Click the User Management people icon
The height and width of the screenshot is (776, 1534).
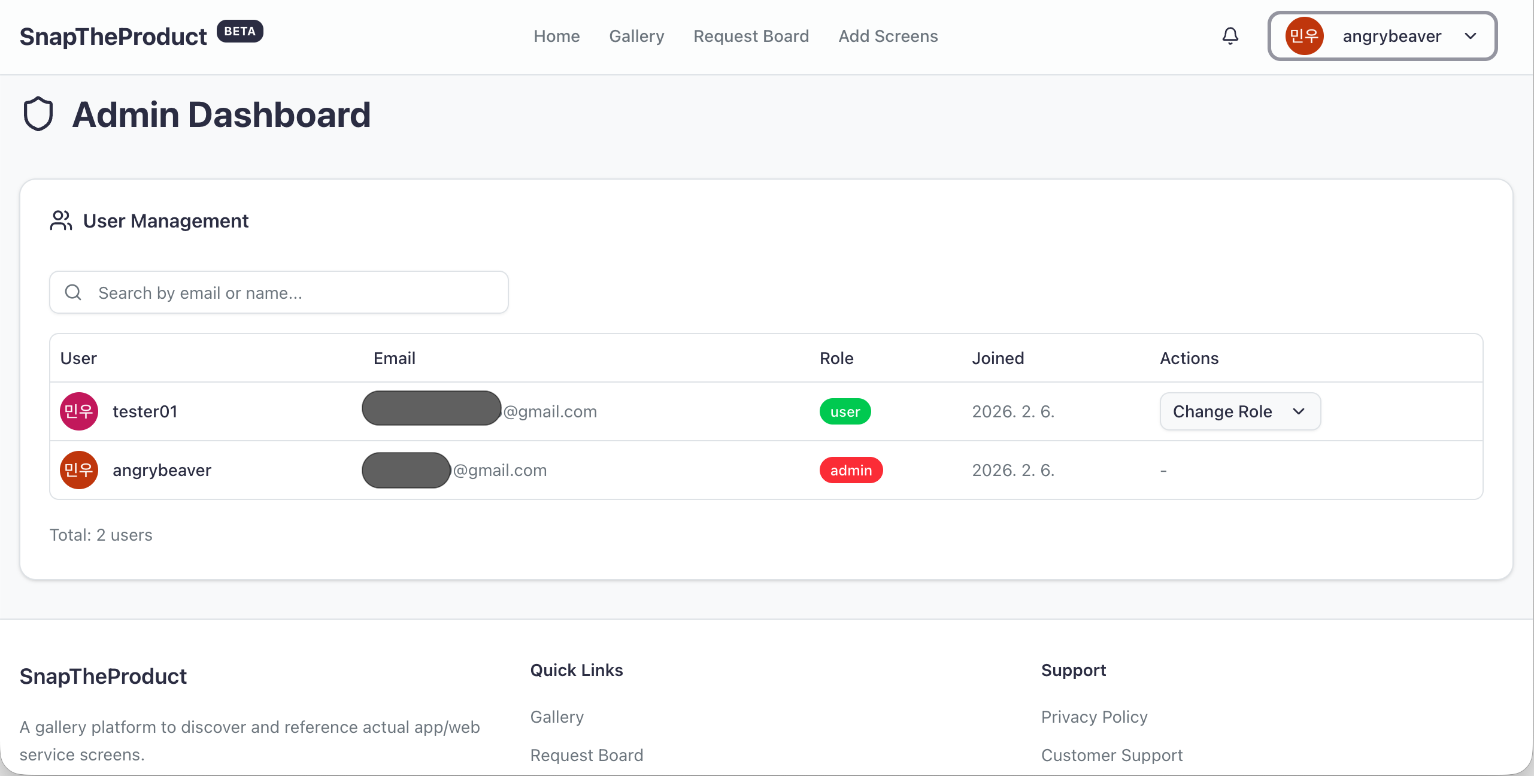tap(60, 220)
